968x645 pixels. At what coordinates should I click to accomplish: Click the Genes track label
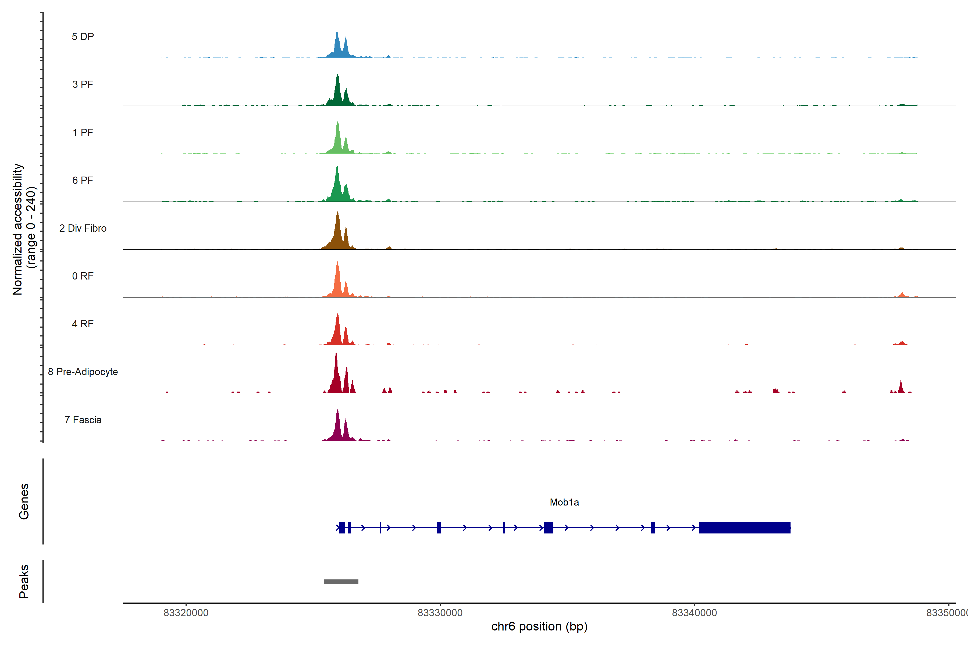(x=24, y=501)
